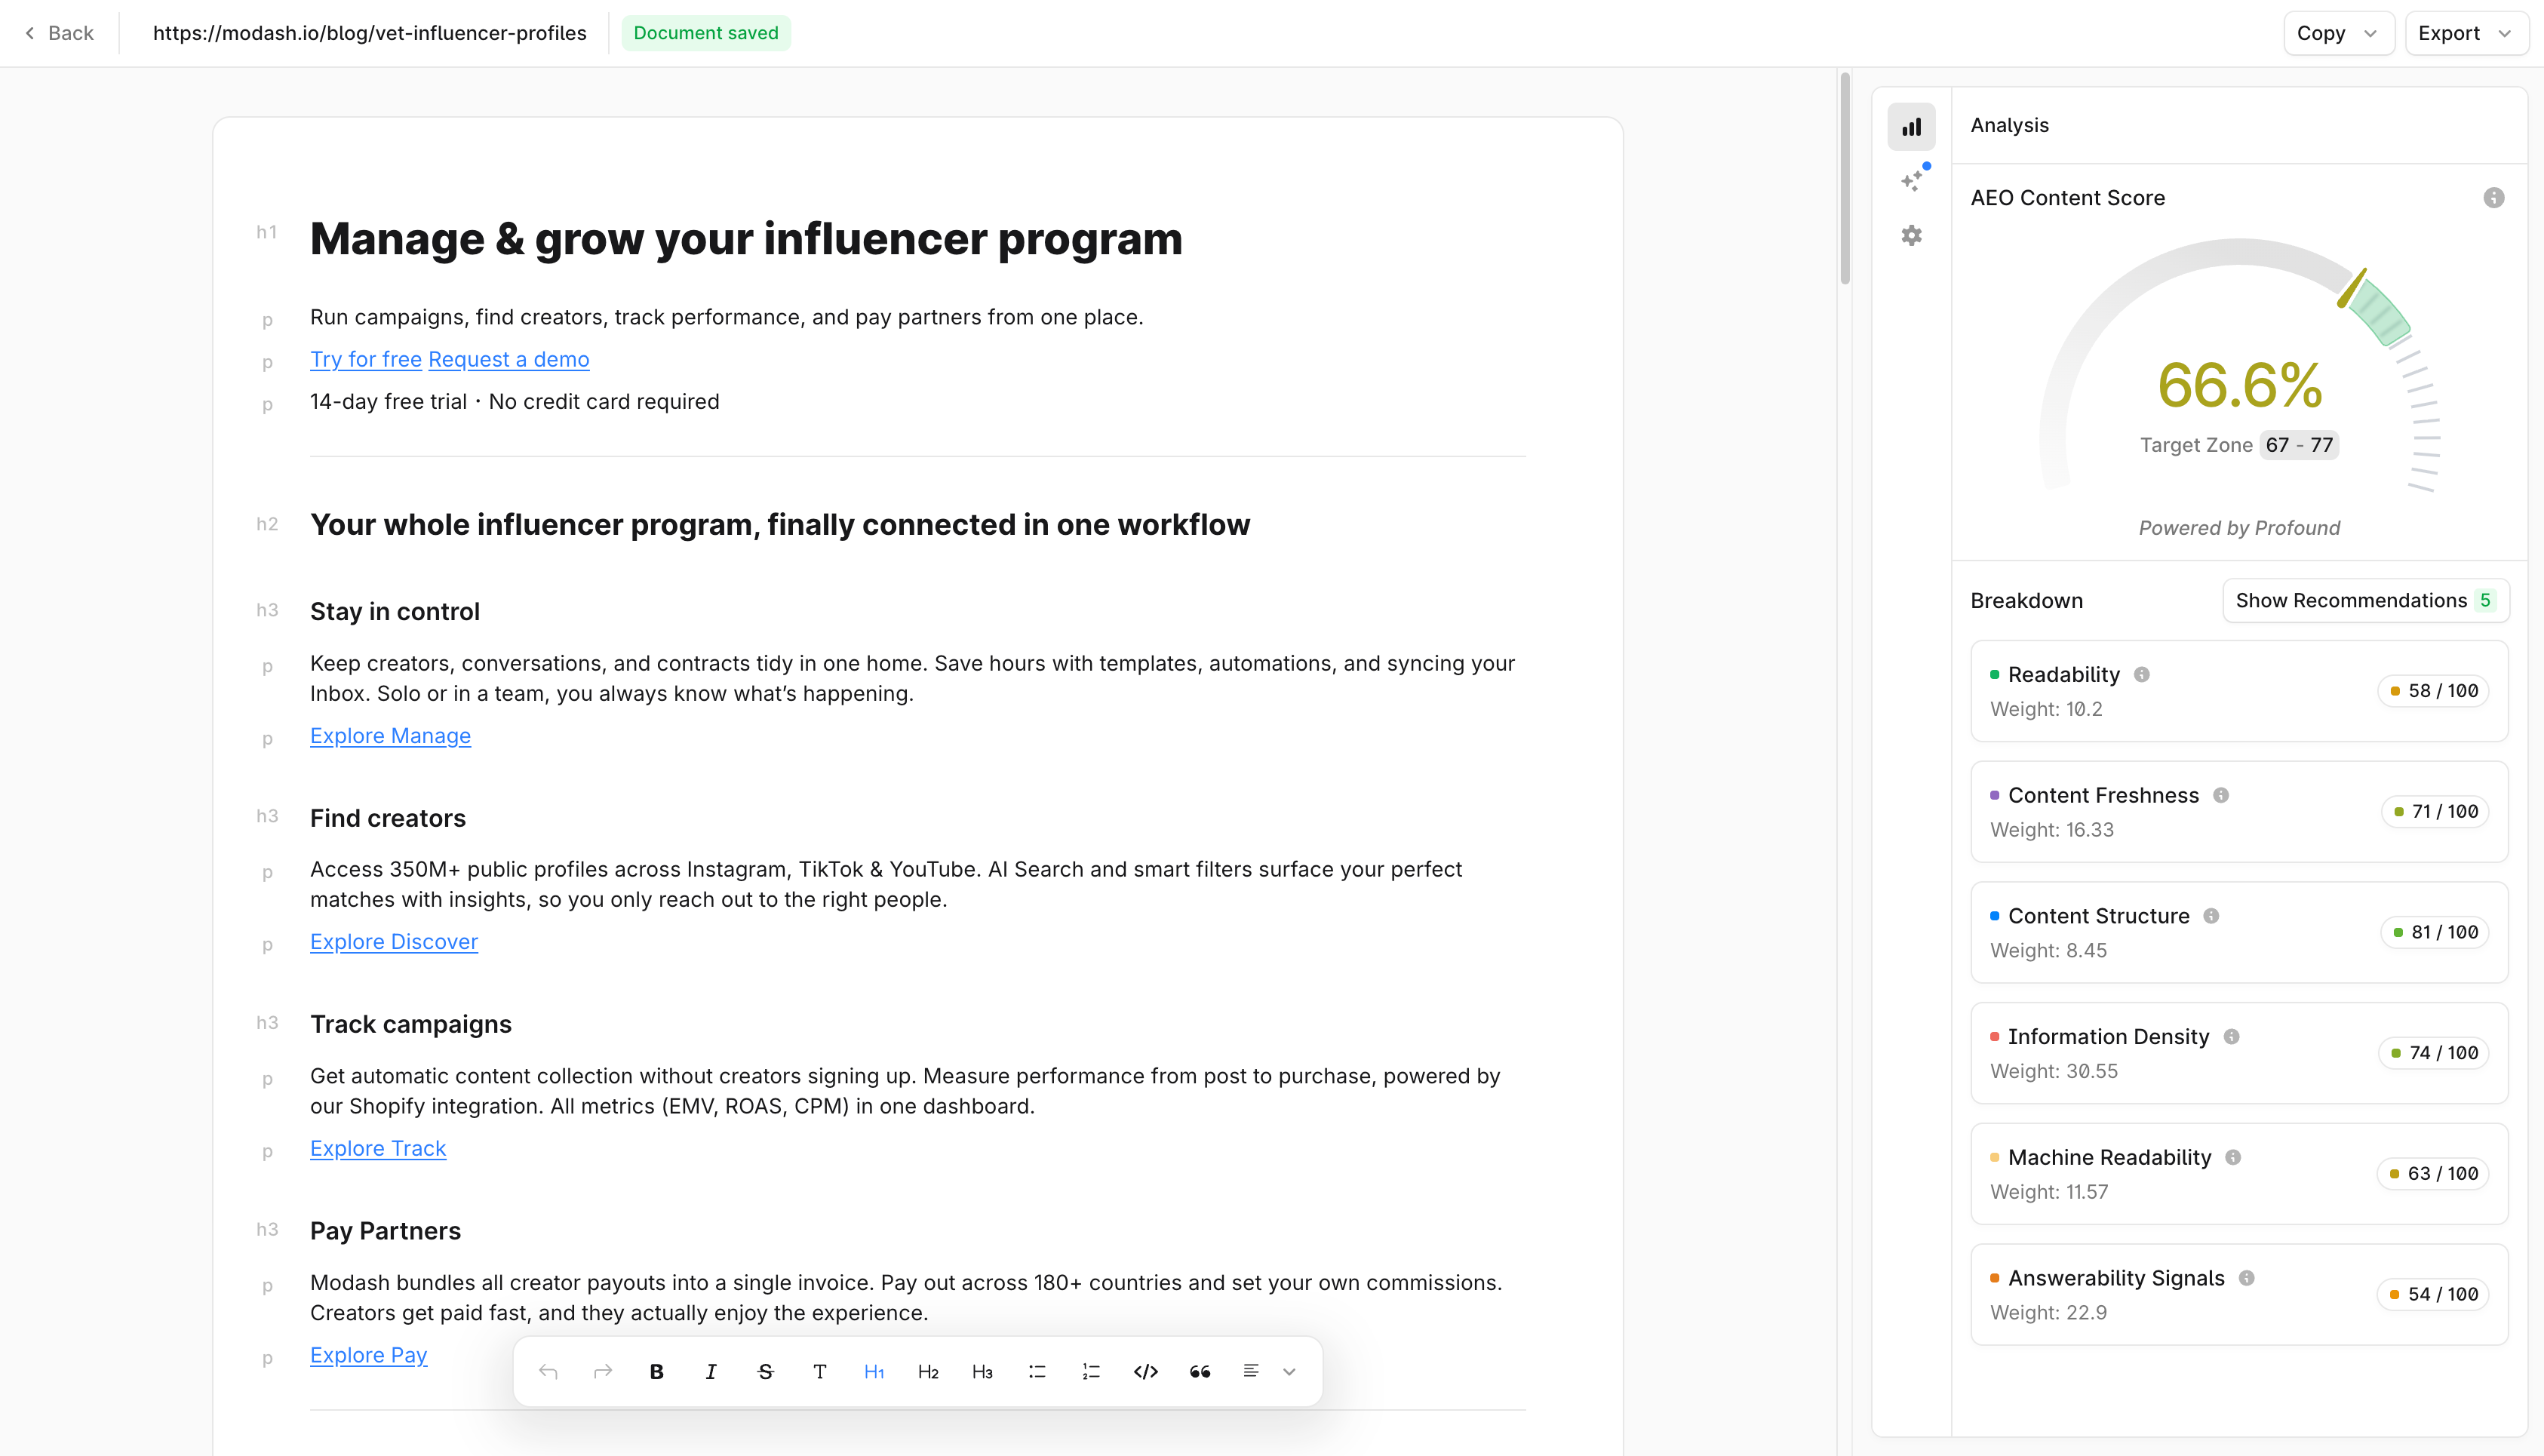The height and width of the screenshot is (1456, 2544).
Task: Click the info icon beside Content Freshness
Action: point(2221,796)
